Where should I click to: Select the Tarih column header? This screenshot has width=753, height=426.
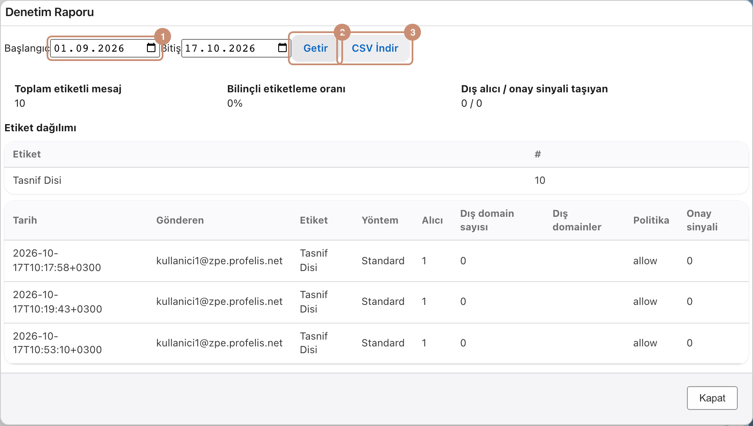coord(25,220)
